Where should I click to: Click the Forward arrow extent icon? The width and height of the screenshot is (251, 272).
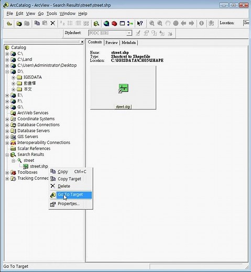coord(191,23)
